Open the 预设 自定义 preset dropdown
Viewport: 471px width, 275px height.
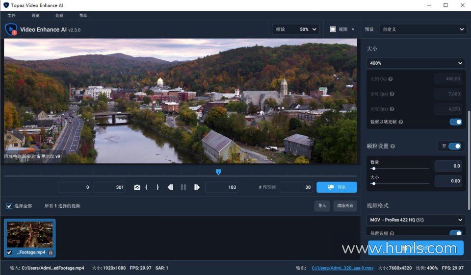[x=422, y=29]
